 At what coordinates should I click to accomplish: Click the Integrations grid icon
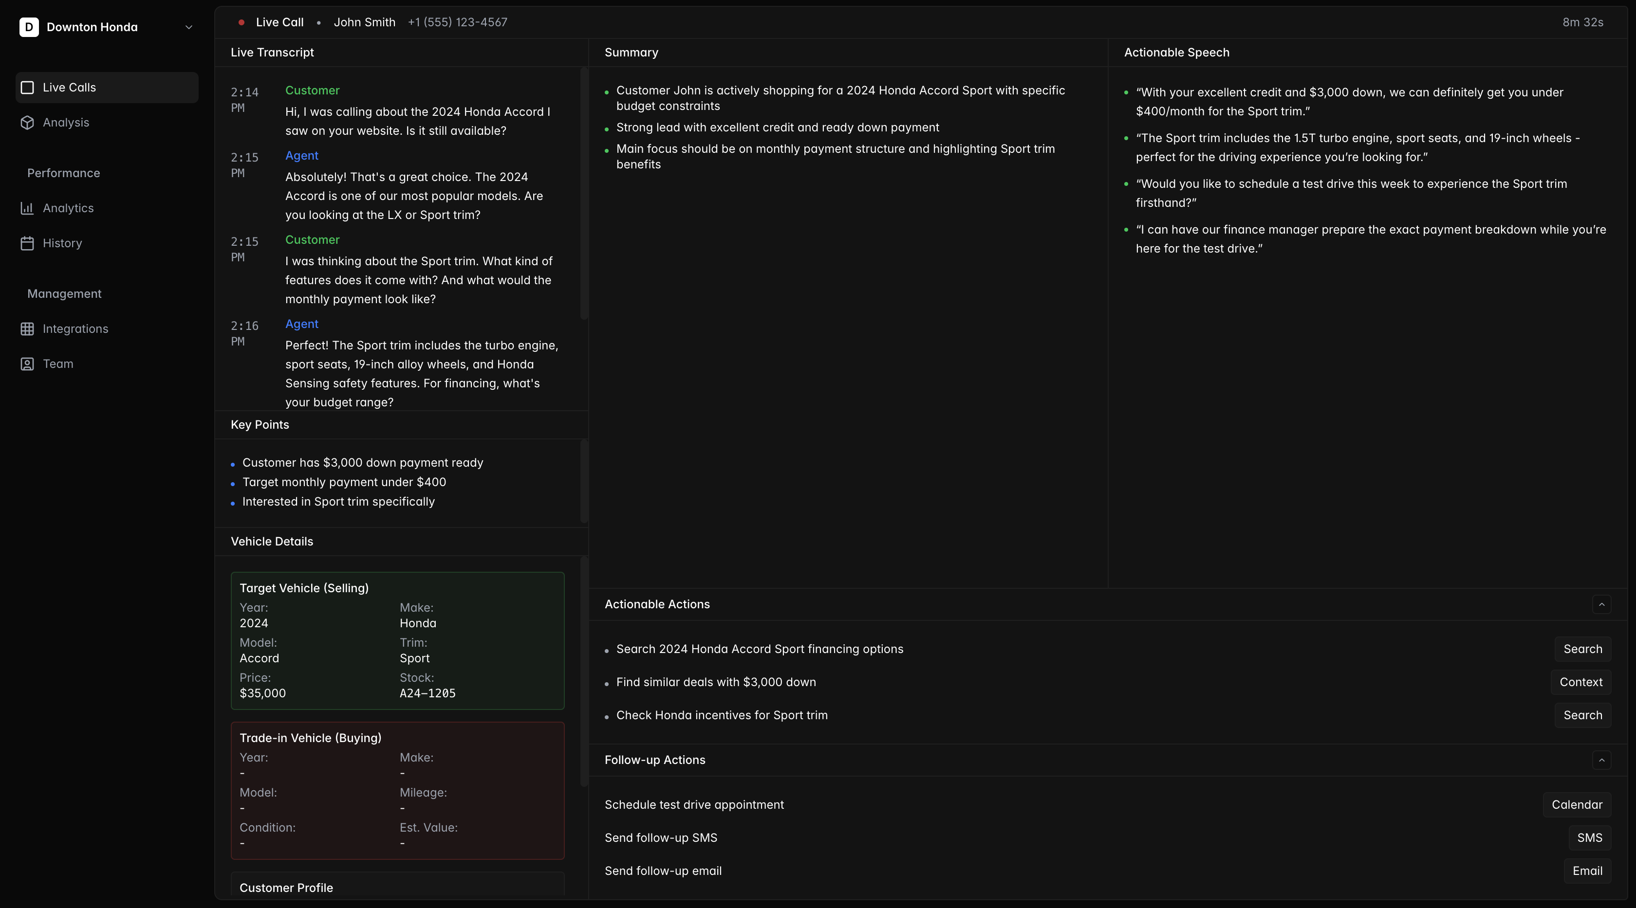(27, 328)
